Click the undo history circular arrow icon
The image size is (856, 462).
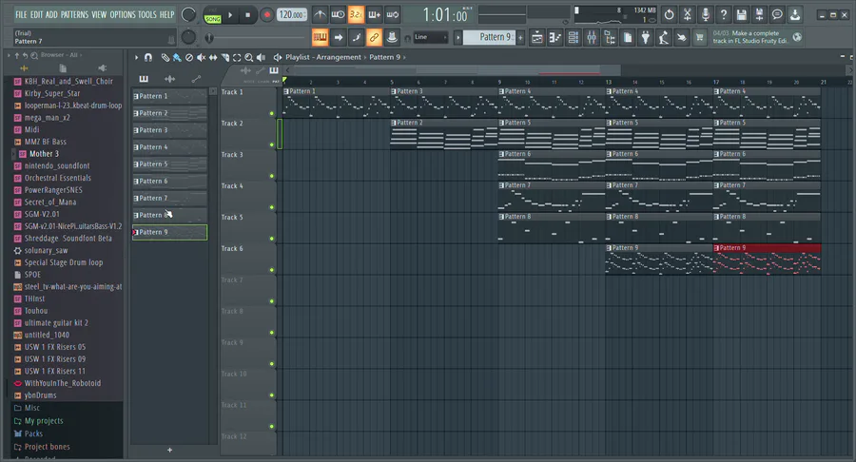pyautogui.click(x=670, y=14)
